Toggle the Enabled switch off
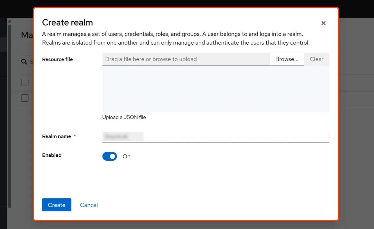The image size is (374, 229). click(x=110, y=156)
